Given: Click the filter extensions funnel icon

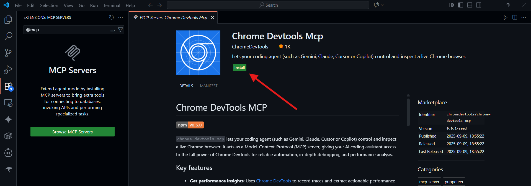Looking at the screenshot, I should tap(120, 30).
